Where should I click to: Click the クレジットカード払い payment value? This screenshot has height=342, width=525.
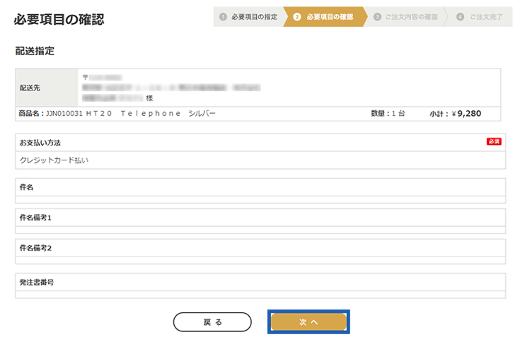(x=54, y=160)
